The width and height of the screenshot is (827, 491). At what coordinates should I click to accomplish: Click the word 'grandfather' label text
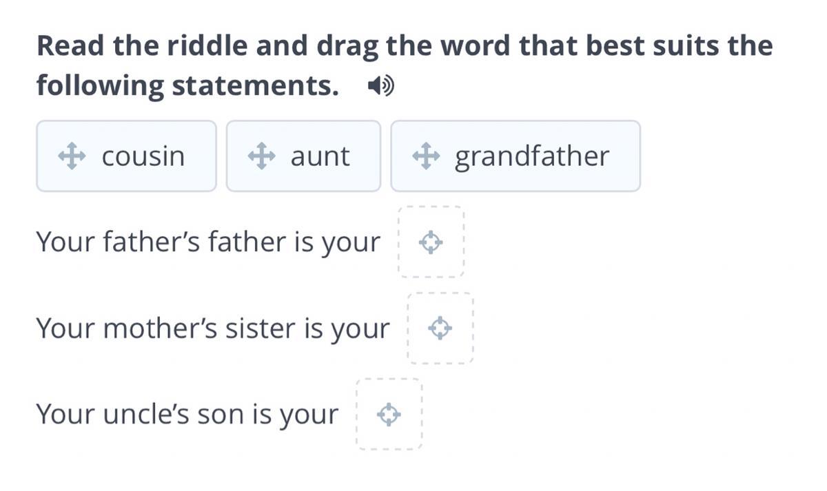[531, 156]
